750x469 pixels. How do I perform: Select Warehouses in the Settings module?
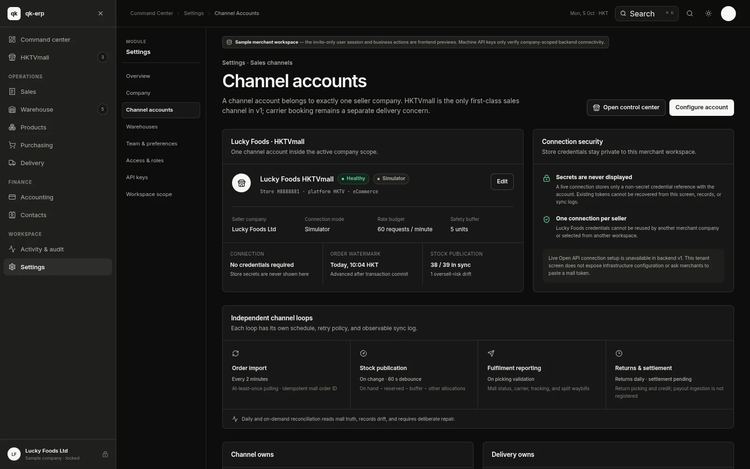tap(161, 127)
